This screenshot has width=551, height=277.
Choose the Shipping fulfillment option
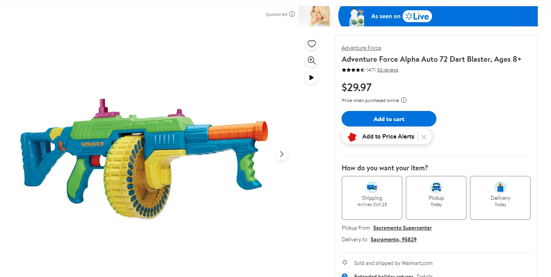tap(372, 198)
